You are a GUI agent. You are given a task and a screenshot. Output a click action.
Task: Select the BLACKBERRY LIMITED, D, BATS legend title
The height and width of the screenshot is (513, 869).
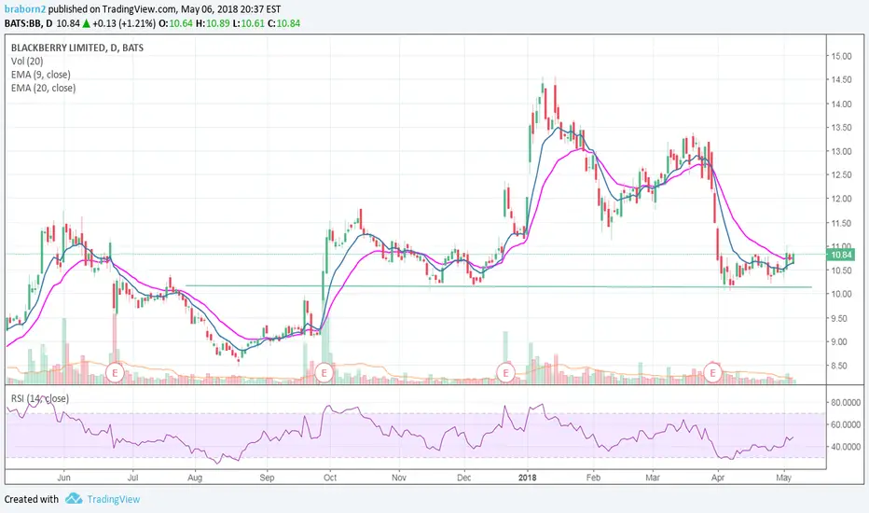[x=77, y=48]
